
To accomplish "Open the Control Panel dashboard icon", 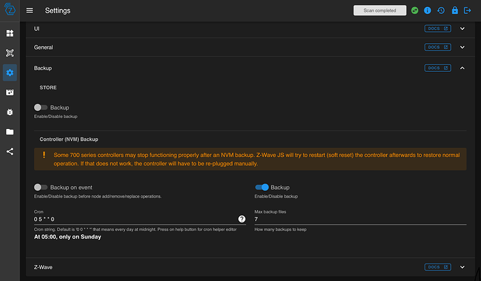I will coord(10,33).
